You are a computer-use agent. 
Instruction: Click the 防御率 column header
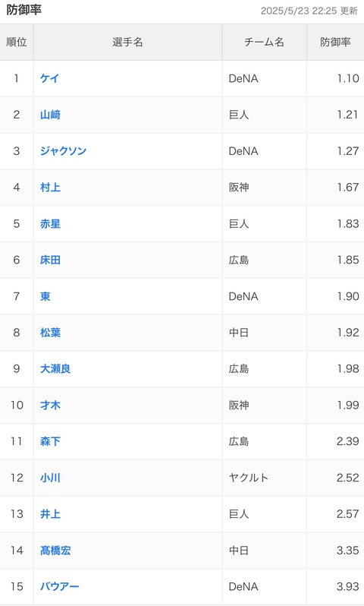pos(335,42)
